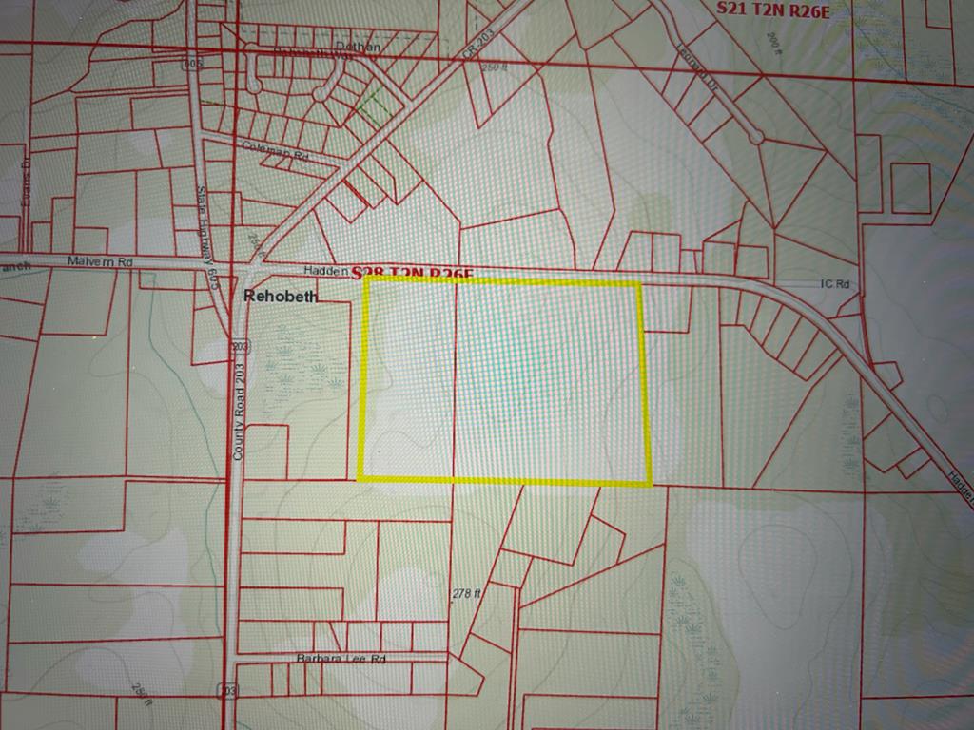Click the 203 route shield near Barbara Lee Rd
This screenshot has width=974, height=730.
point(228,690)
